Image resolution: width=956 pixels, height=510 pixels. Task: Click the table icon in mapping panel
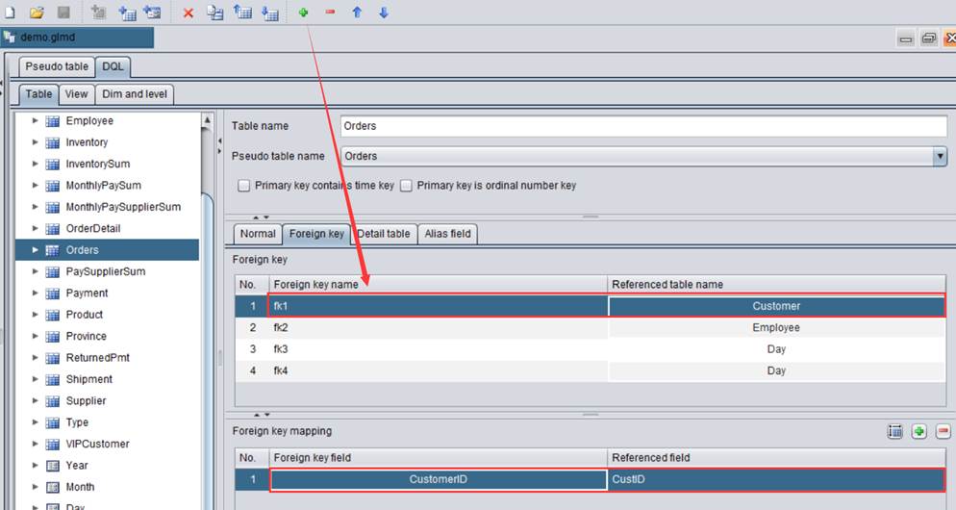click(x=894, y=432)
